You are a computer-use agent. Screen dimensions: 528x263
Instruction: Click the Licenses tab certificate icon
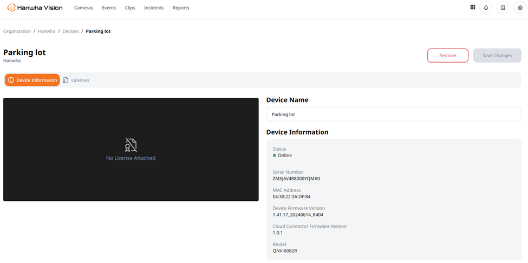pos(66,80)
